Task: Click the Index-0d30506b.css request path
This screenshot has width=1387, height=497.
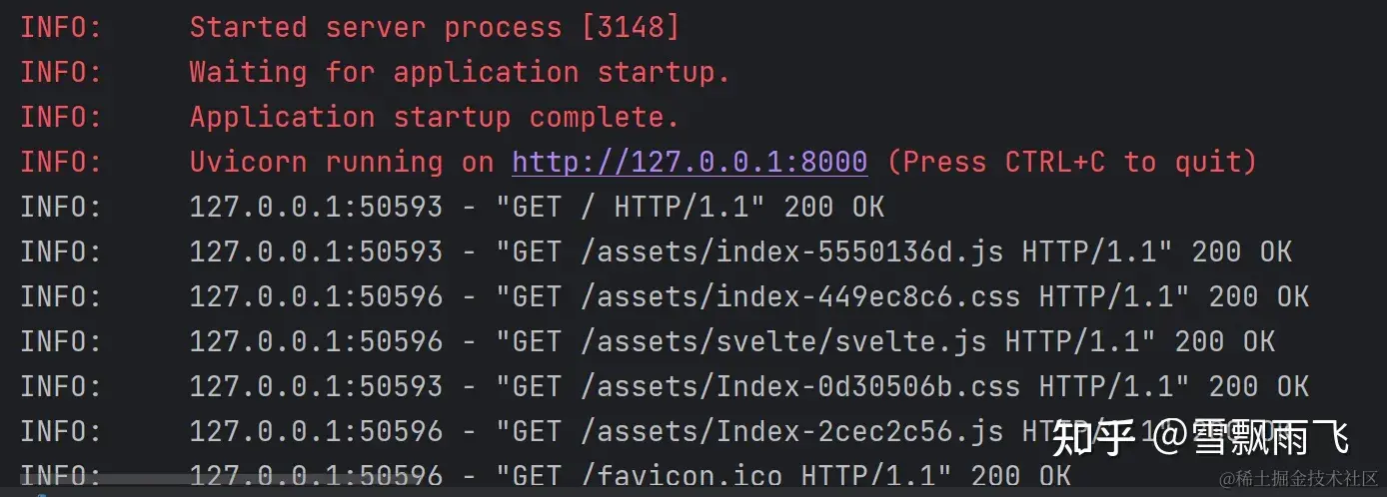Action: [x=800, y=386]
